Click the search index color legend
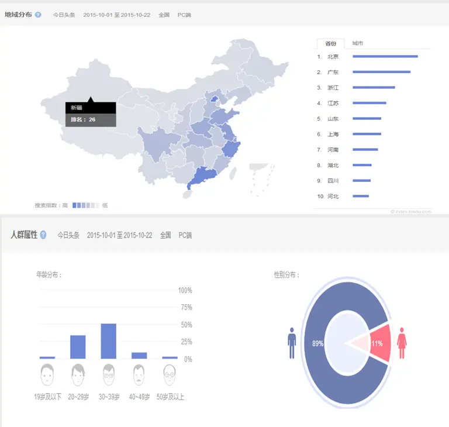This screenshot has width=449, height=427. click(x=85, y=205)
